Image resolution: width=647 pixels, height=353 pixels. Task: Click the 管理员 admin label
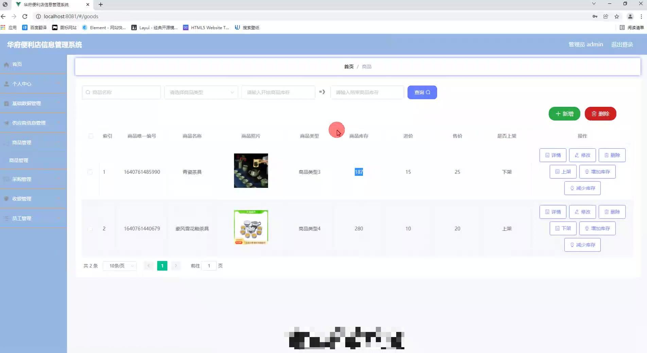point(586,44)
